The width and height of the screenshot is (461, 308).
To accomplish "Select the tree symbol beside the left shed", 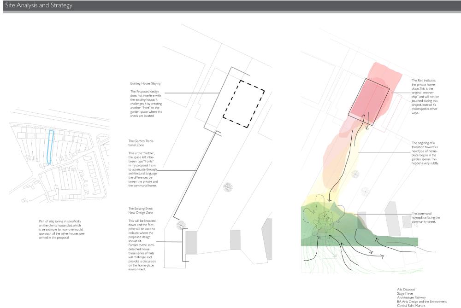I will pyautogui.click(x=182, y=225).
